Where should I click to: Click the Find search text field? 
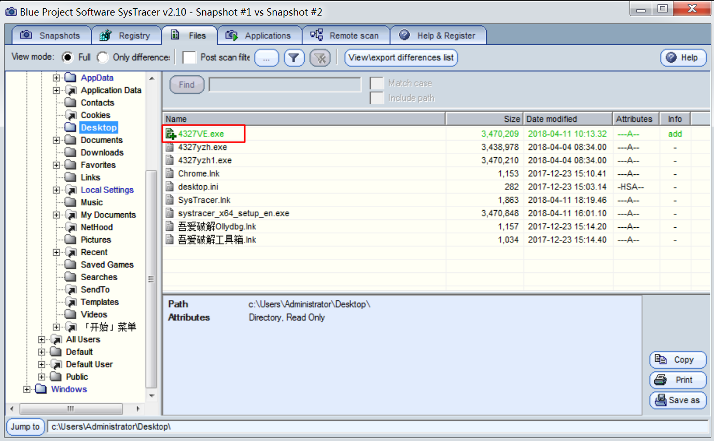(x=285, y=85)
